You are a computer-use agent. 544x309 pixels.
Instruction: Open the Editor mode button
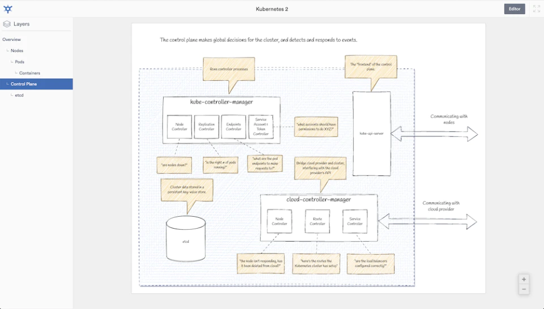(x=515, y=9)
